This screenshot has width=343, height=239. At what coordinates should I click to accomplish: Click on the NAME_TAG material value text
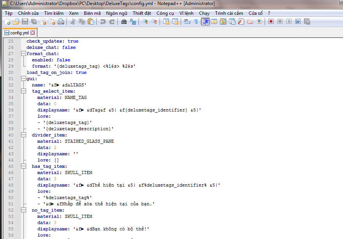point(75,97)
